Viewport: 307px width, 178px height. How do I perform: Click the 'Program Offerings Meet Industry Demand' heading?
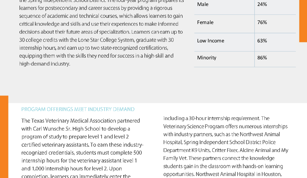78,109
